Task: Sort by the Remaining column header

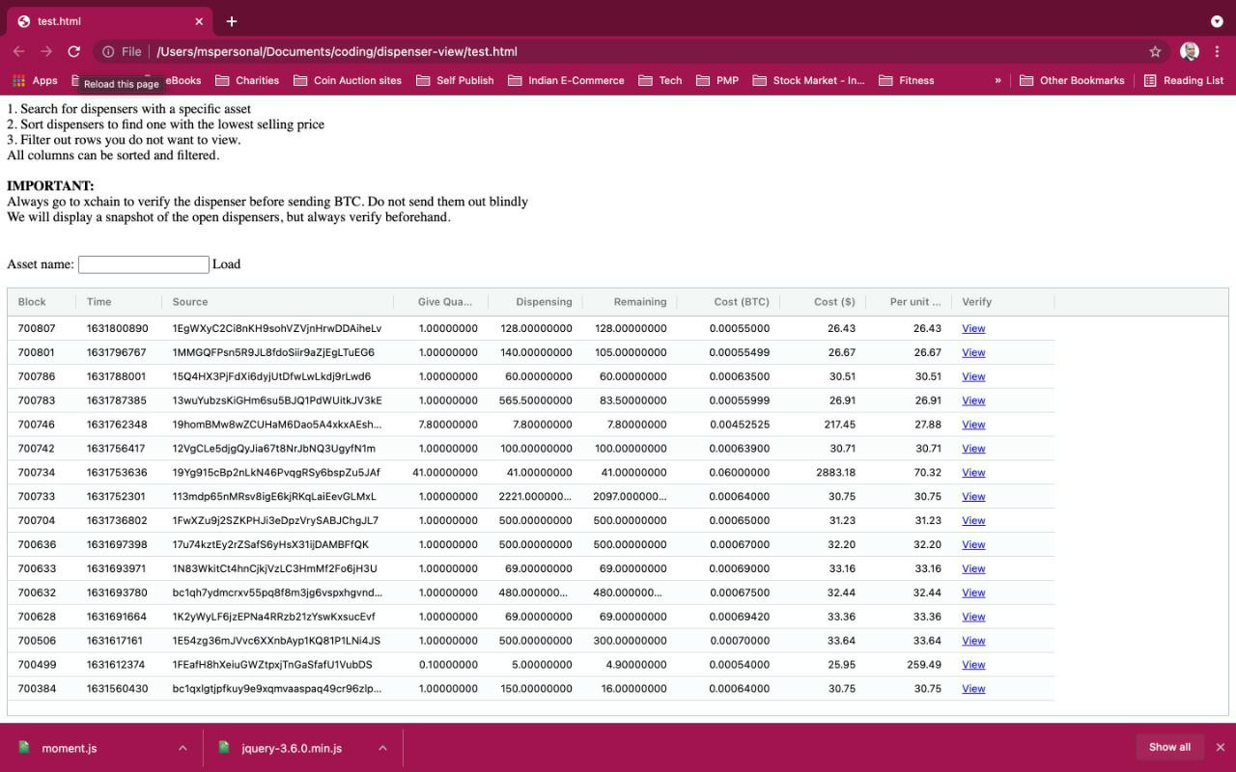Action: click(x=640, y=302)
